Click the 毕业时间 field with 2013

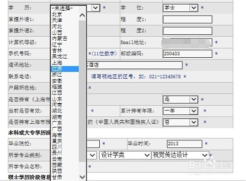point(184,144)
